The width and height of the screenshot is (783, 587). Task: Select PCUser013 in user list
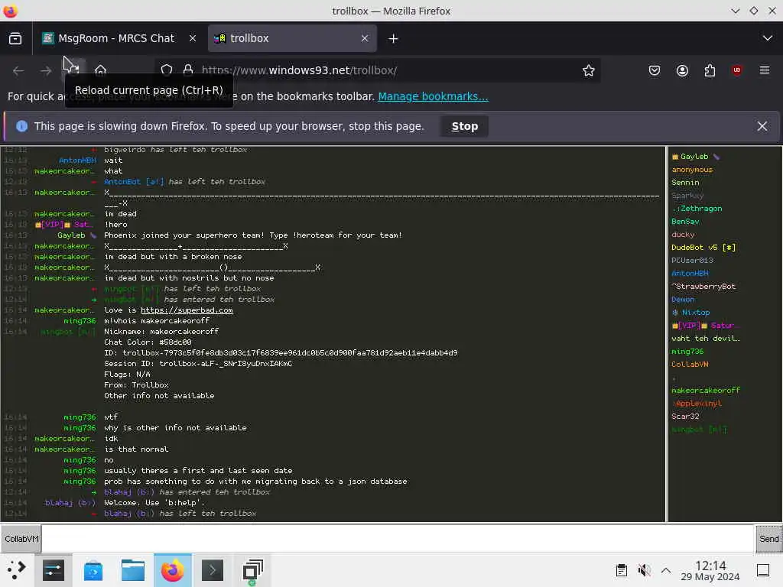[691, 261]
